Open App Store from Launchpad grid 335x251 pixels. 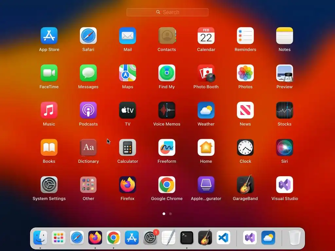pyautogui.click(x=49, y=36)
